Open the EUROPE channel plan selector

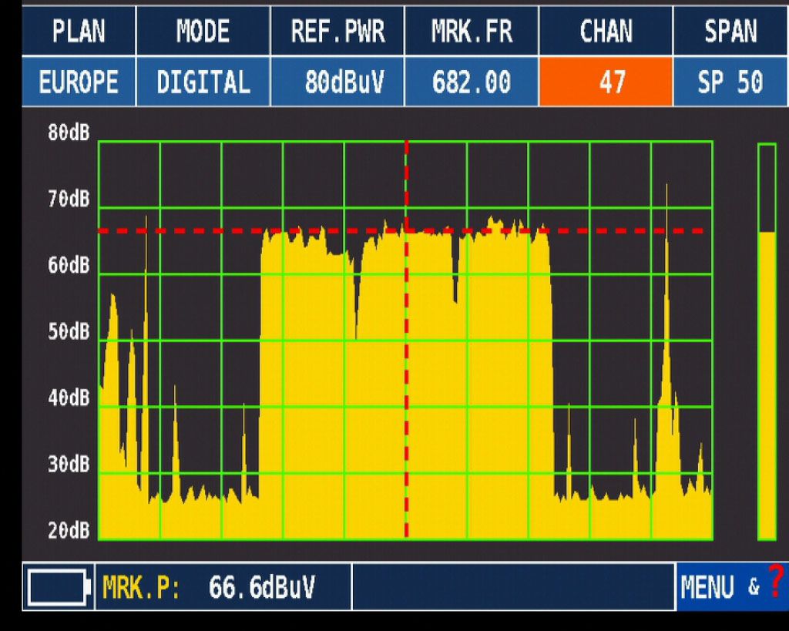[79, 82]
